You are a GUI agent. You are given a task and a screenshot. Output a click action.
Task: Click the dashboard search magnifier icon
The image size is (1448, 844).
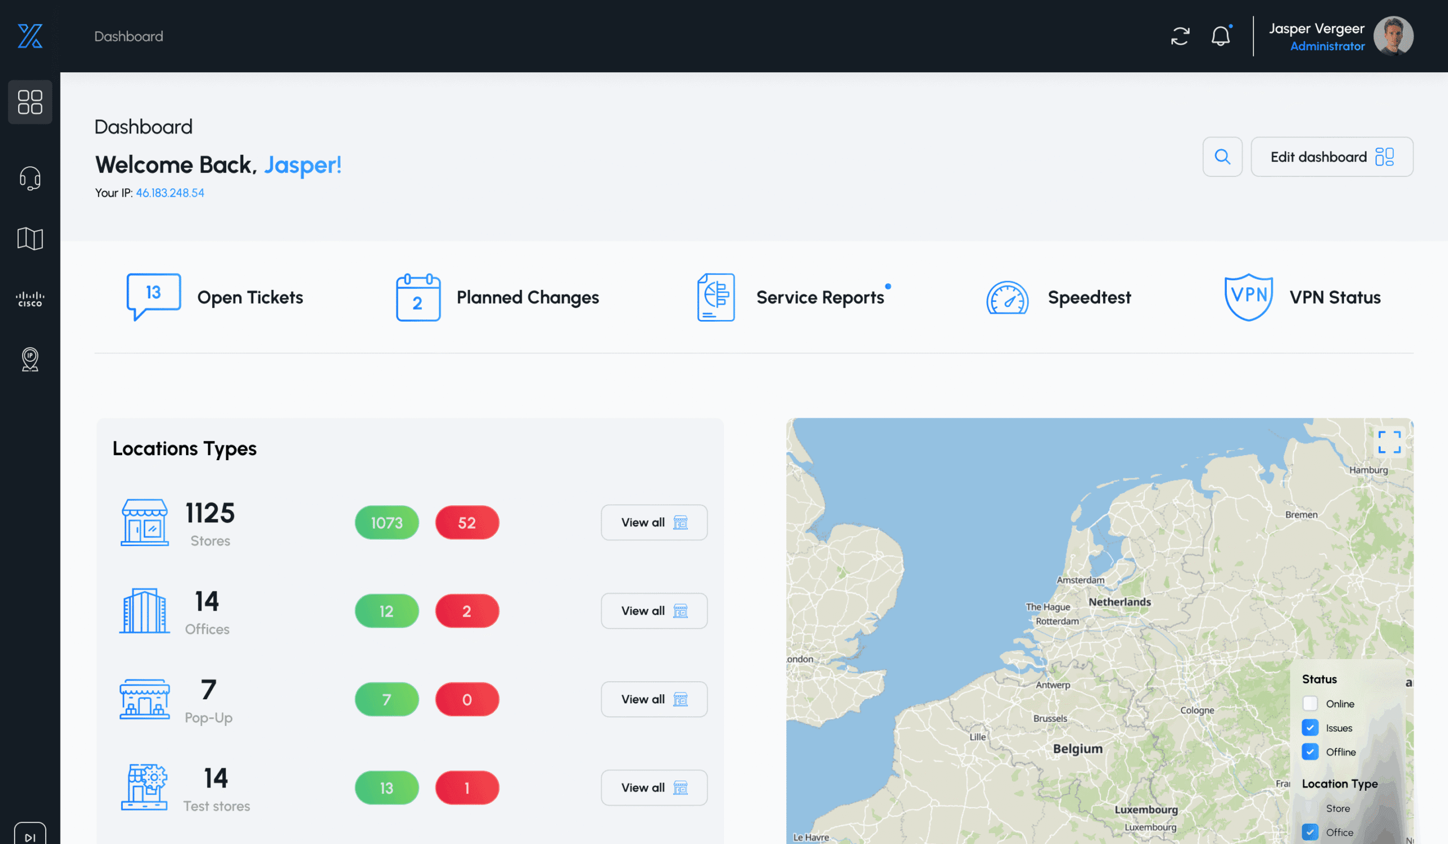(x=1222, y=157)
